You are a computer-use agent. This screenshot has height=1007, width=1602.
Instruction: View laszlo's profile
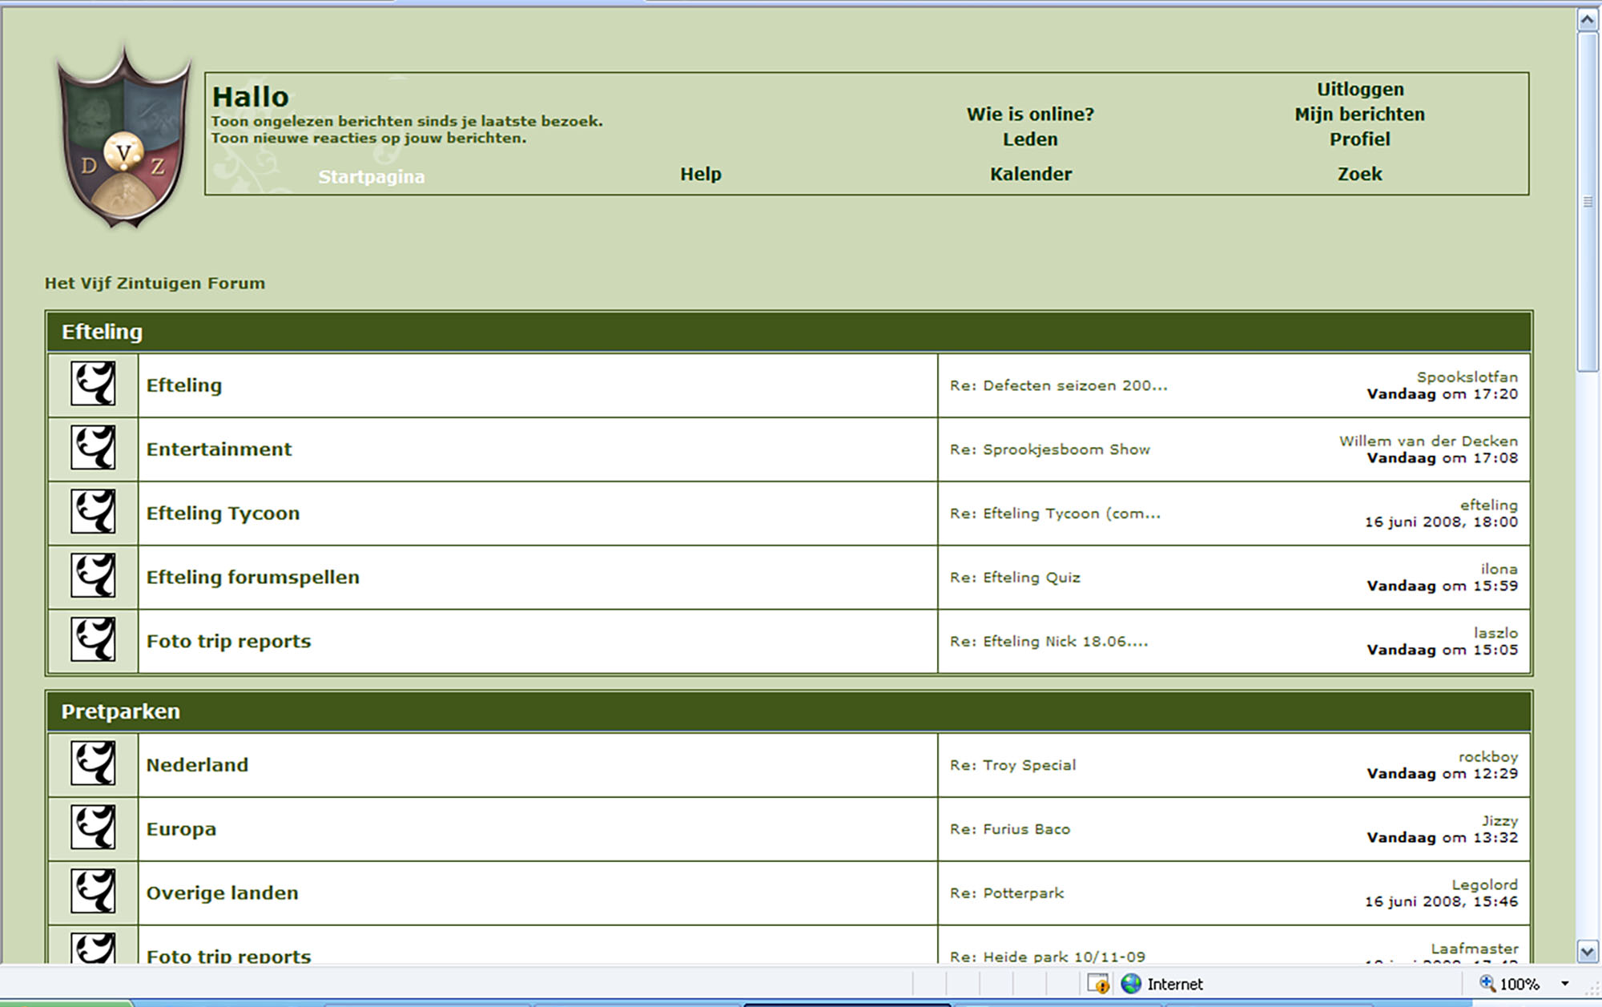1495,633
